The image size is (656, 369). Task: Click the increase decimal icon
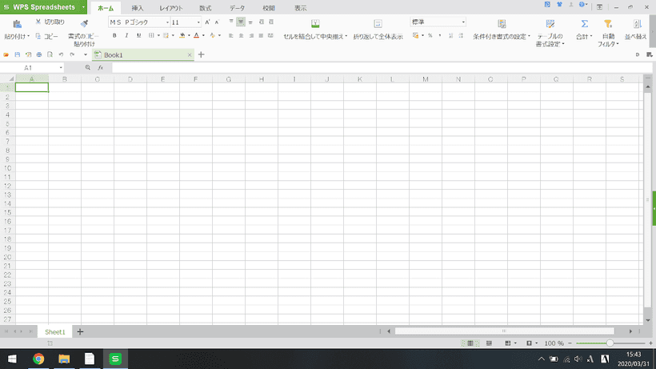450,35
